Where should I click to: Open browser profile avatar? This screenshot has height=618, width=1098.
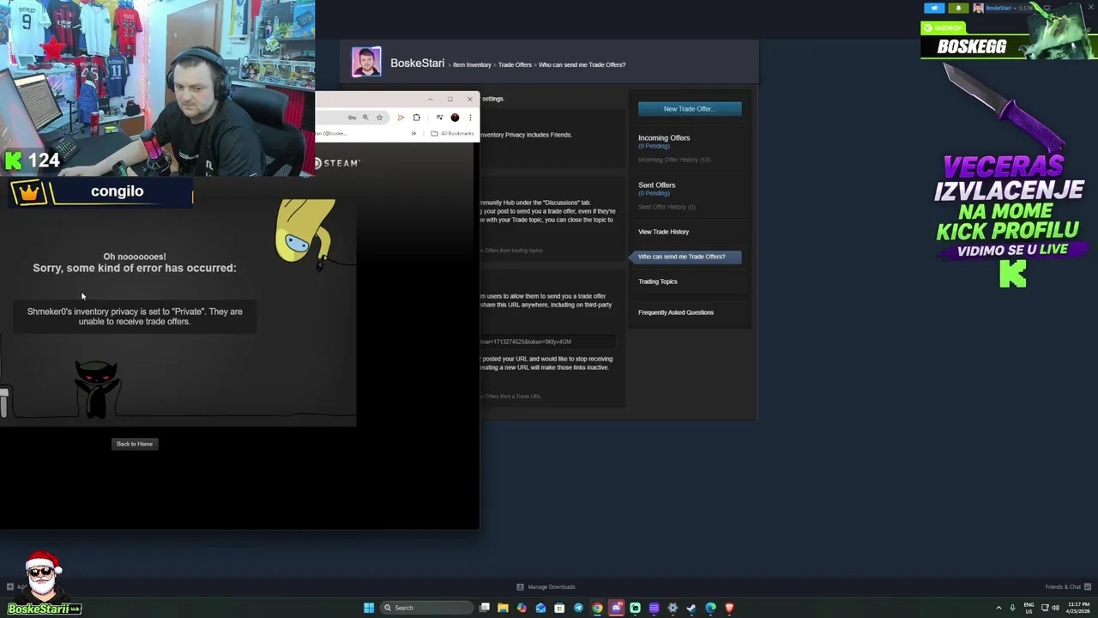tap(455, 118)
